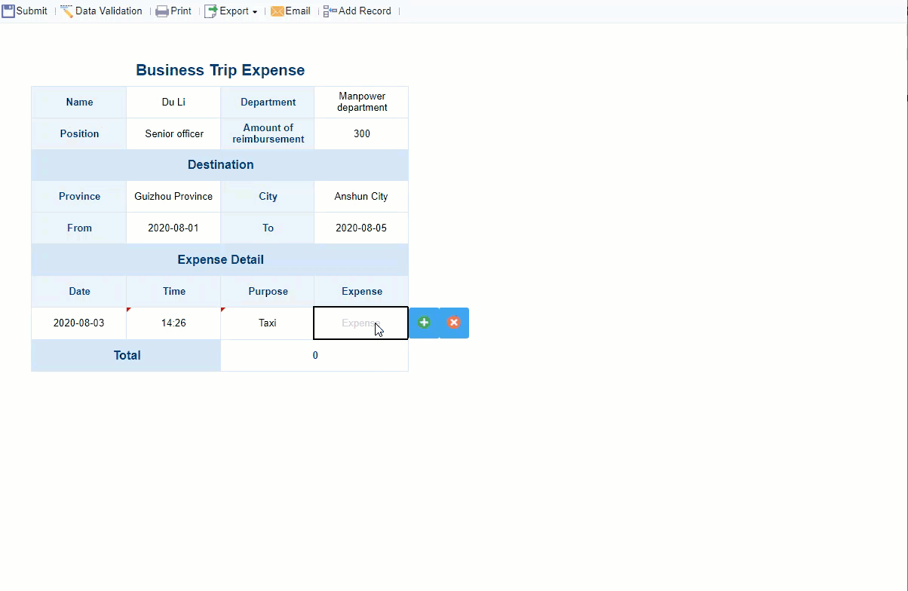Click the 'Department' label cell
The height and width of the screenshot is (591, 908).
[x=268, y=103]
